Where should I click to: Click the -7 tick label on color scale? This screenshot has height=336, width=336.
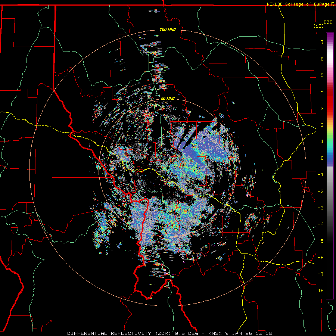click(x=321, y=274)
